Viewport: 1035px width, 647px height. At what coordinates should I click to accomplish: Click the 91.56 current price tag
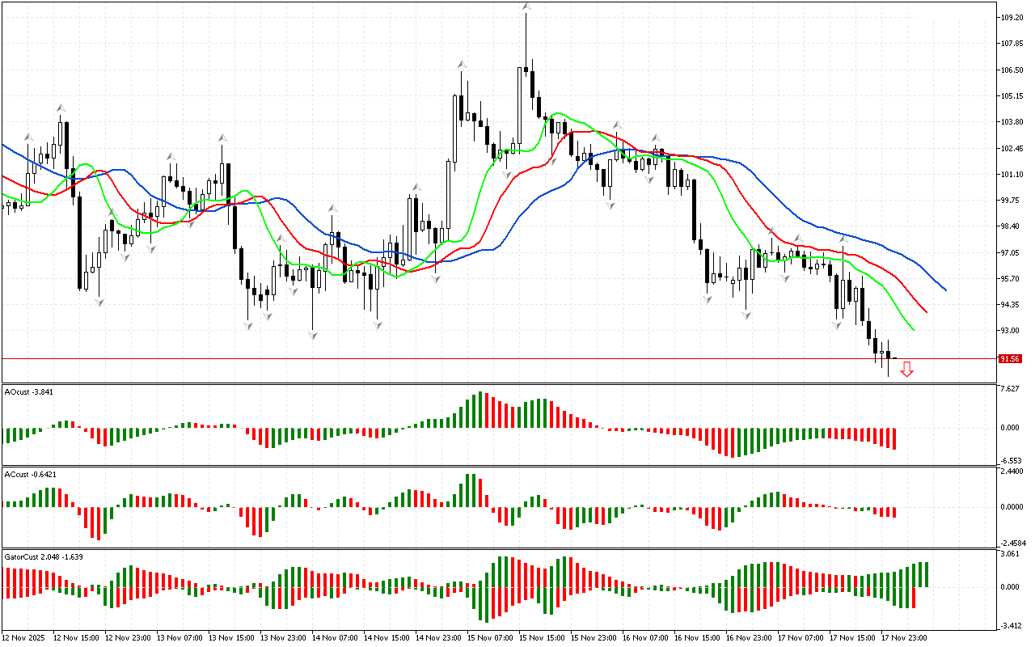coord(1010,358)
